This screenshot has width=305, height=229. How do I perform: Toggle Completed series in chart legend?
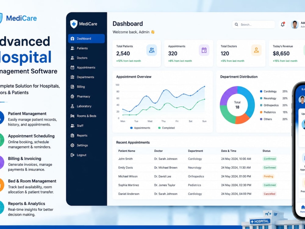[166, 128]
